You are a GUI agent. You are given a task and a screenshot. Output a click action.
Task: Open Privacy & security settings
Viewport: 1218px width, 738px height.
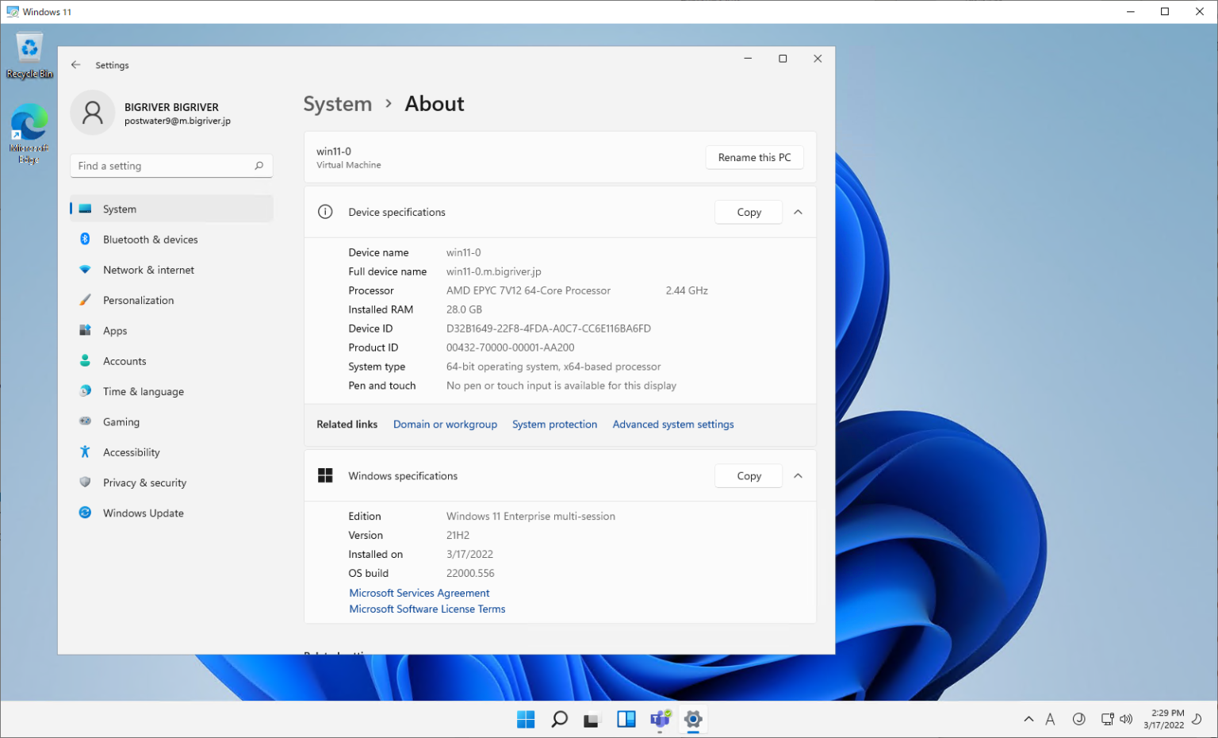[144, 482]
